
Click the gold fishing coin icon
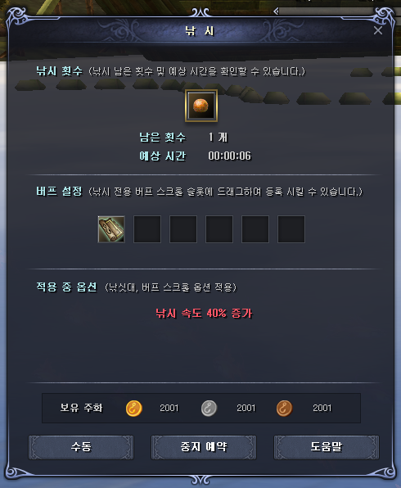tap(133, 409)
